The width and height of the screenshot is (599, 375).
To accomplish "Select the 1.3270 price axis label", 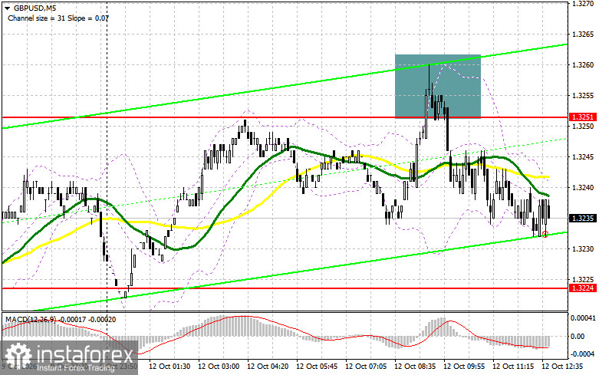I will point(583,3).
